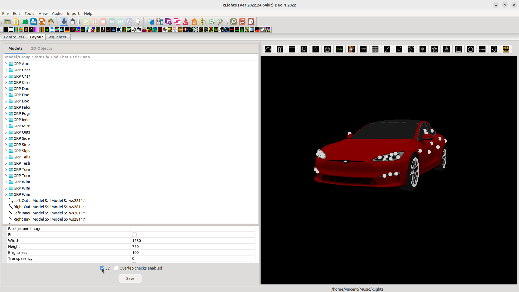Choose the Matrix model tool
519x292 pixels.
(375, 49)
